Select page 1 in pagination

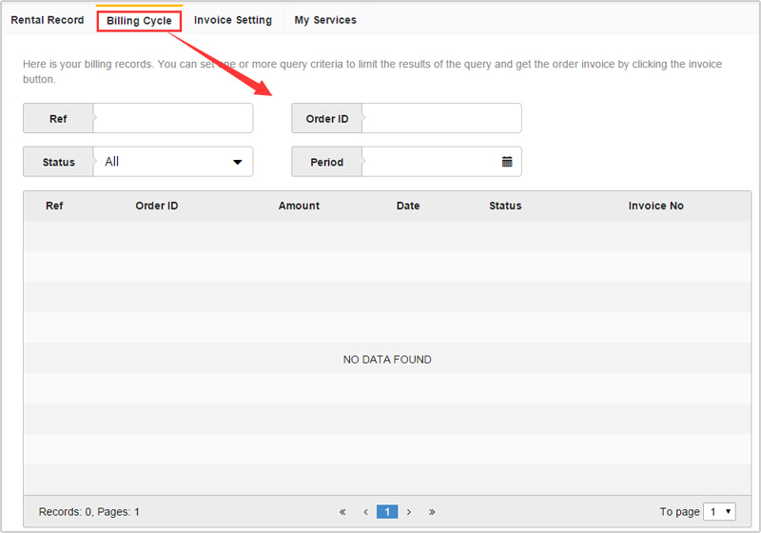387,512
